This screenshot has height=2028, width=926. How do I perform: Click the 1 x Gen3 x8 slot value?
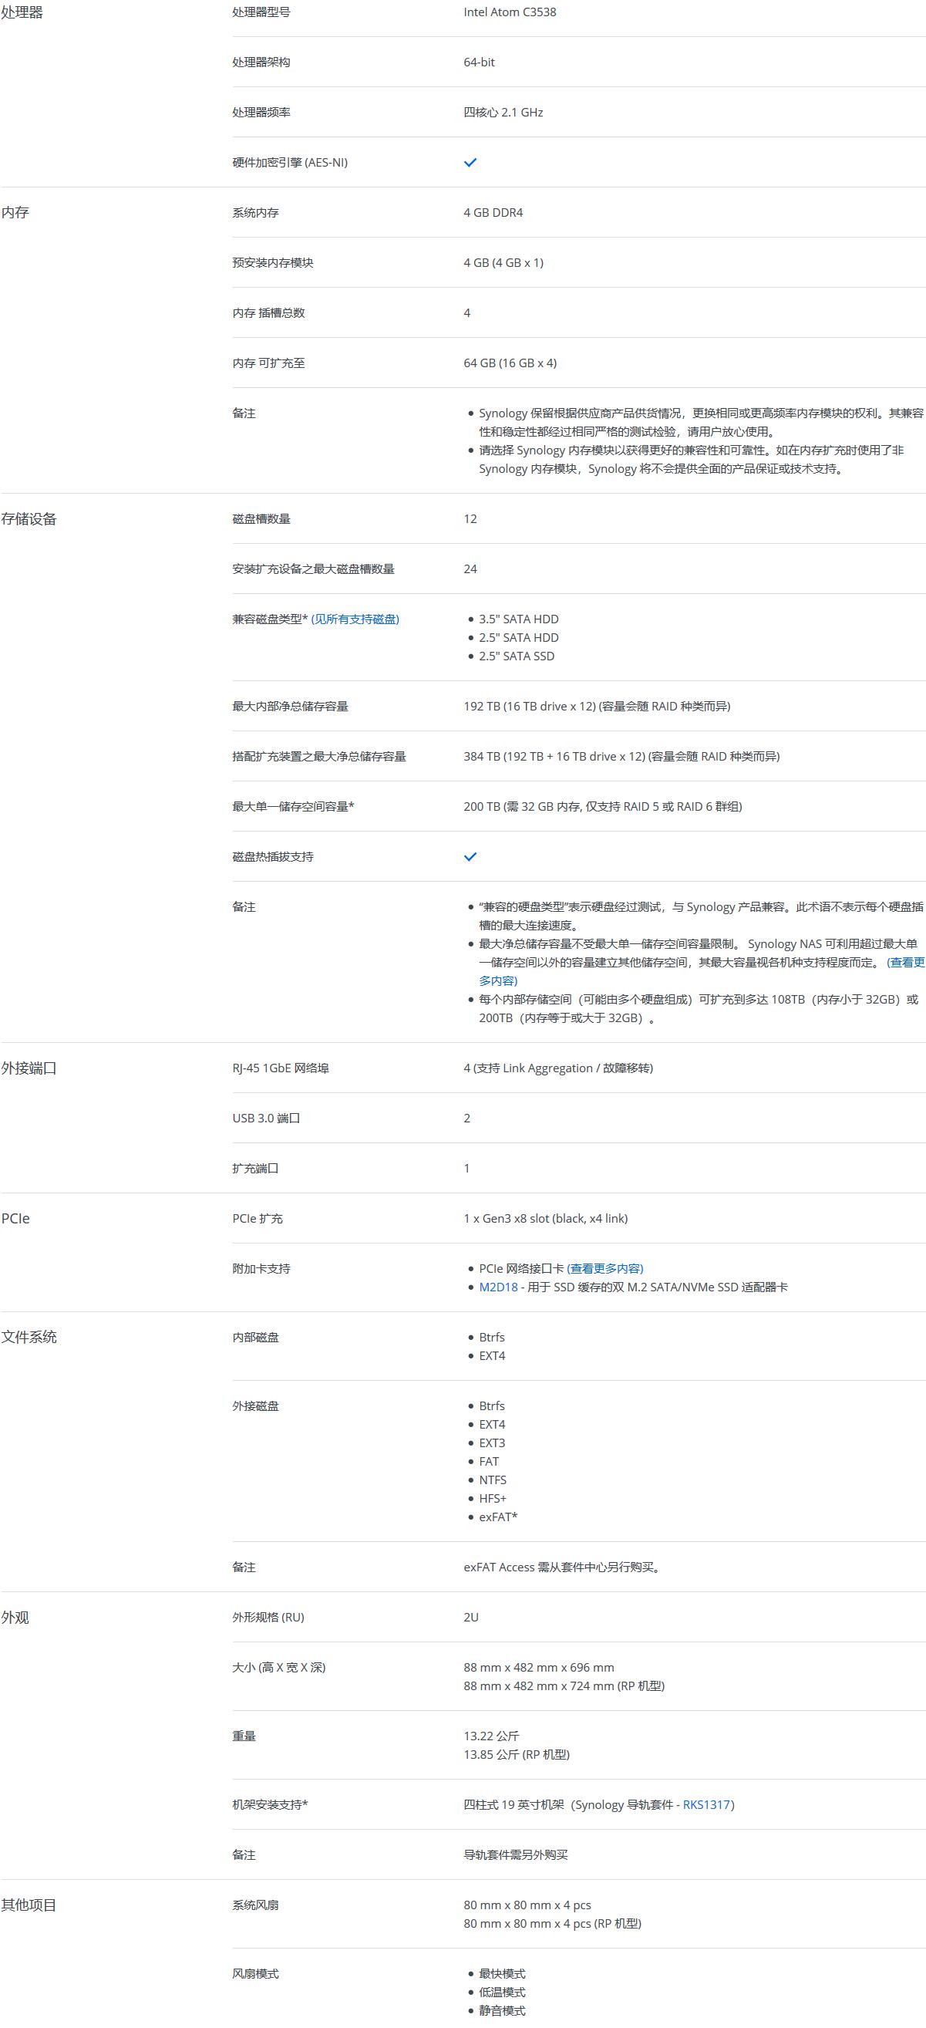tap(545, 1219)
